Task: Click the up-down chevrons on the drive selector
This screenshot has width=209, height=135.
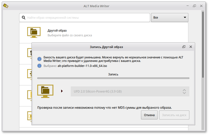Action: point(184,91)
